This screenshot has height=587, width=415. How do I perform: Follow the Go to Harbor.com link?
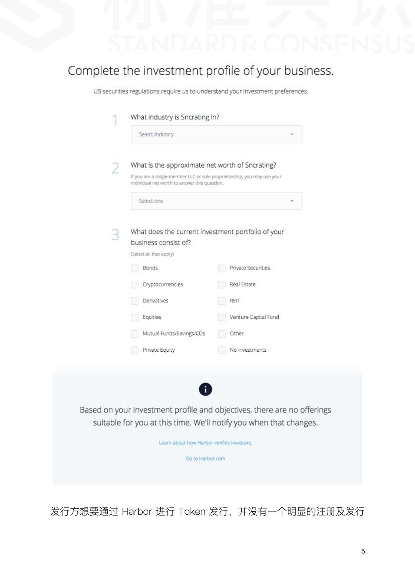[205, 459]
